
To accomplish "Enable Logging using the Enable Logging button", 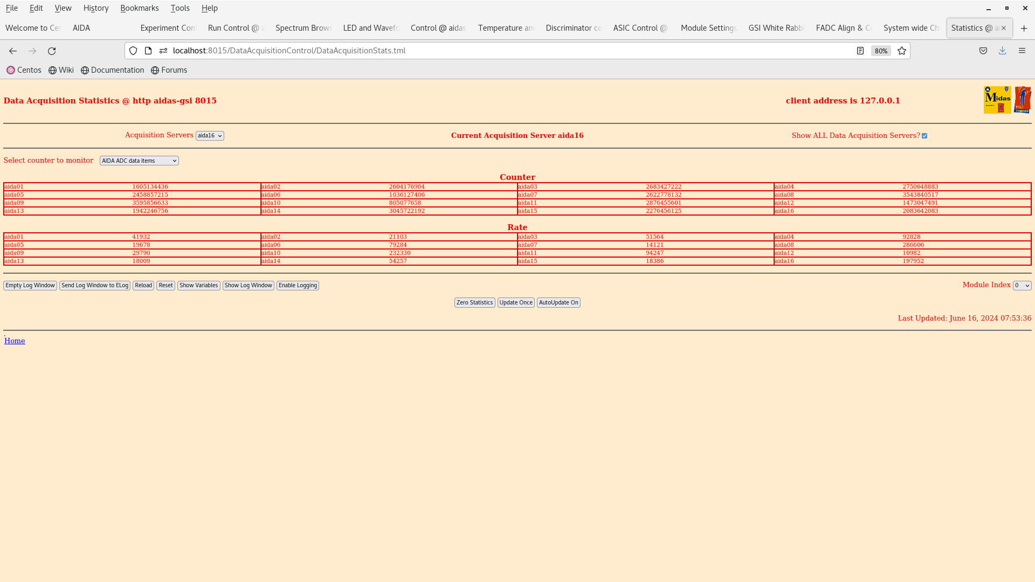I will coord(298,285).
